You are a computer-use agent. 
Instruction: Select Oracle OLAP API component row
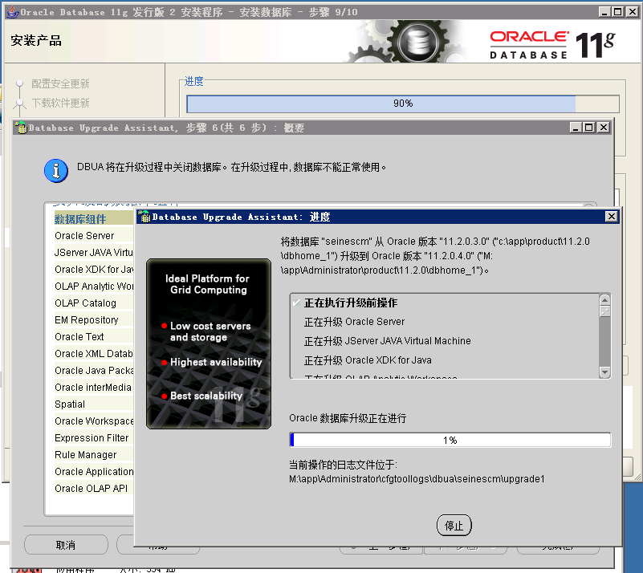coord(93,488)
